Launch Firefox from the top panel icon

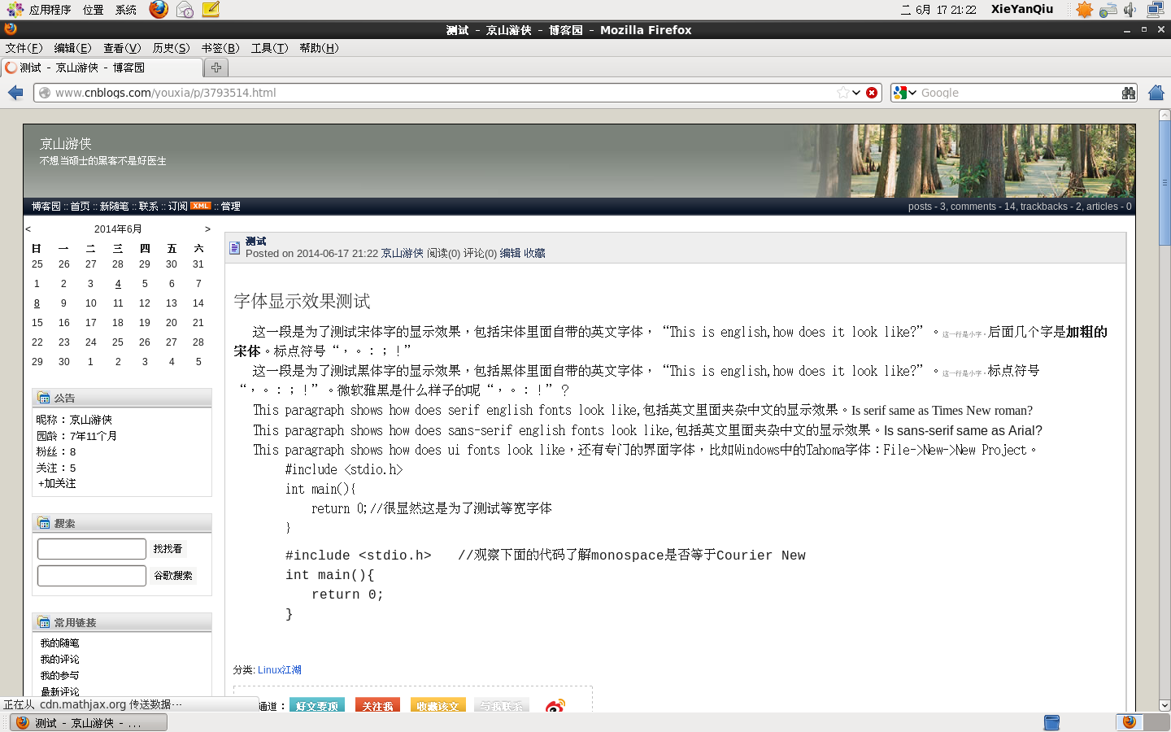pos(159,10)
